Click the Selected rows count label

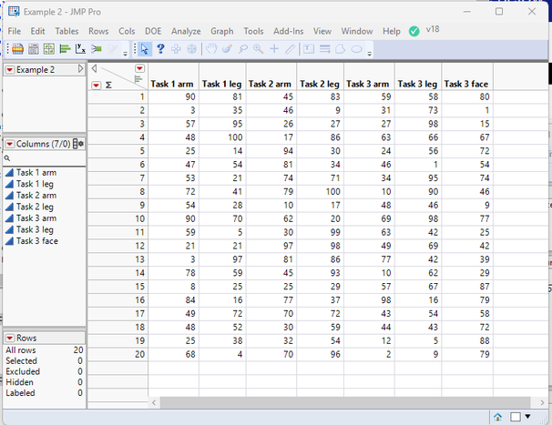(21, 361)
